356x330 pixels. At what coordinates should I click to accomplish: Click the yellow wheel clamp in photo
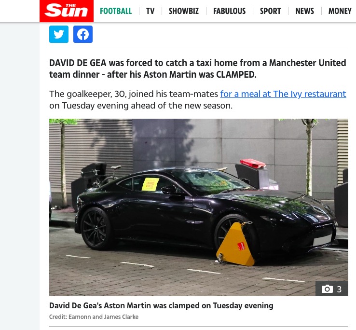pyautogui.click(x=235, y=244)
